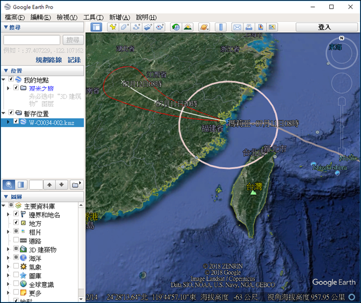Add a new placemark pin
361x303 pixels.
[113, 27]
